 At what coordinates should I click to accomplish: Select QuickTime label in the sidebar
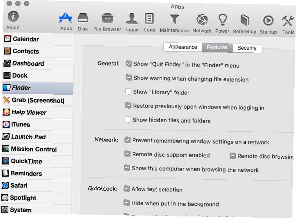coord(26,161)
